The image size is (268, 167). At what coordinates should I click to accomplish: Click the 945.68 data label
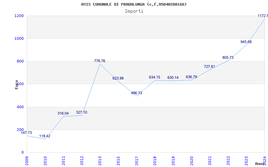(x=246, y=42)
